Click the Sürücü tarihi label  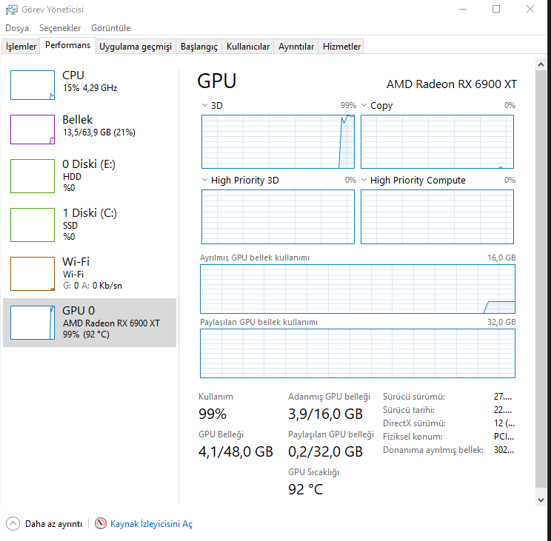[x=408, y=410]
